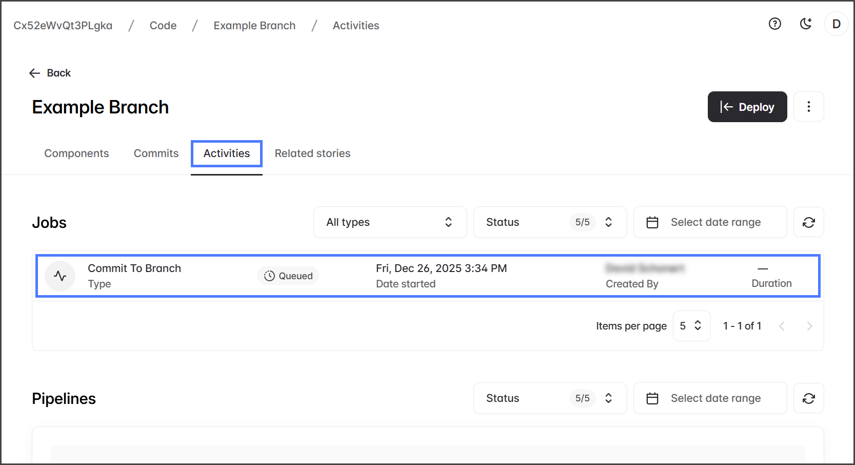The height and width of the screenshot is (465, 855).
Task: Refresh the Pipelines list
Action: 808,398
